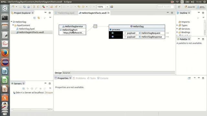Image resolution: width=207 pixels, height=116 pixels.
Task: Open the Console tab
Action: pos(103,78)
